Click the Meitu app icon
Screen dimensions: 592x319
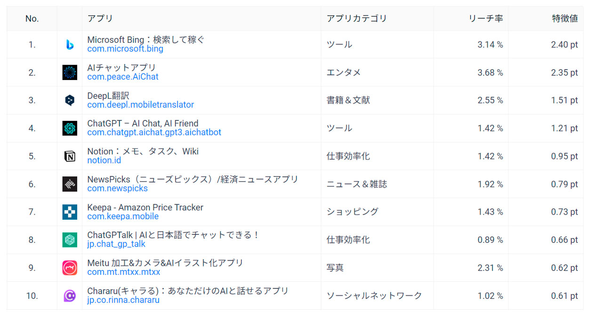(70, 268)
